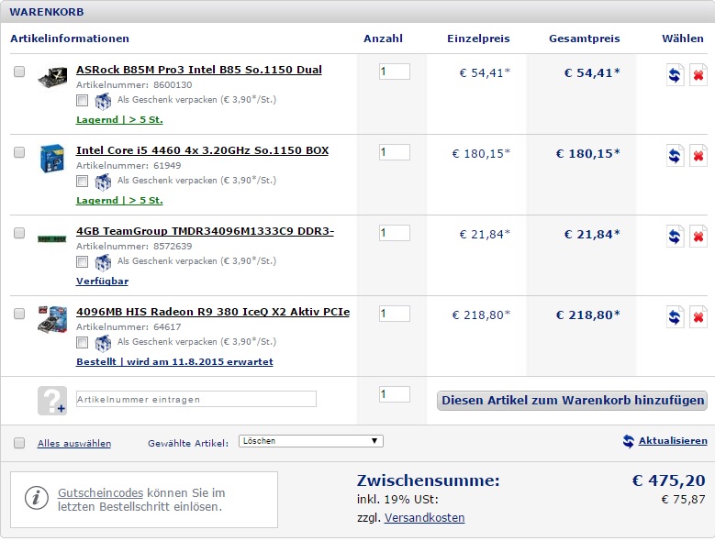715x541 pixels.
Task: Open the ASRock motherboard thumbnail
Action: 52,77
